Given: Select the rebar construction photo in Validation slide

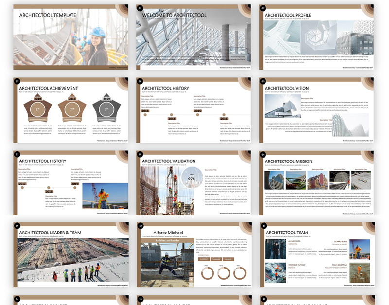Looking at the screenshot, I should 167,191.
